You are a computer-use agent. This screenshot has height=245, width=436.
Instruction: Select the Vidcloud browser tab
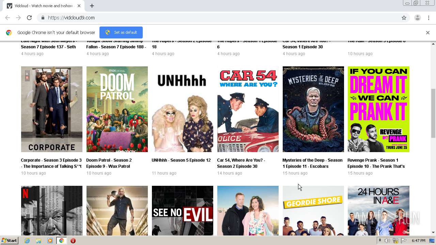click(x=44, y=6)
